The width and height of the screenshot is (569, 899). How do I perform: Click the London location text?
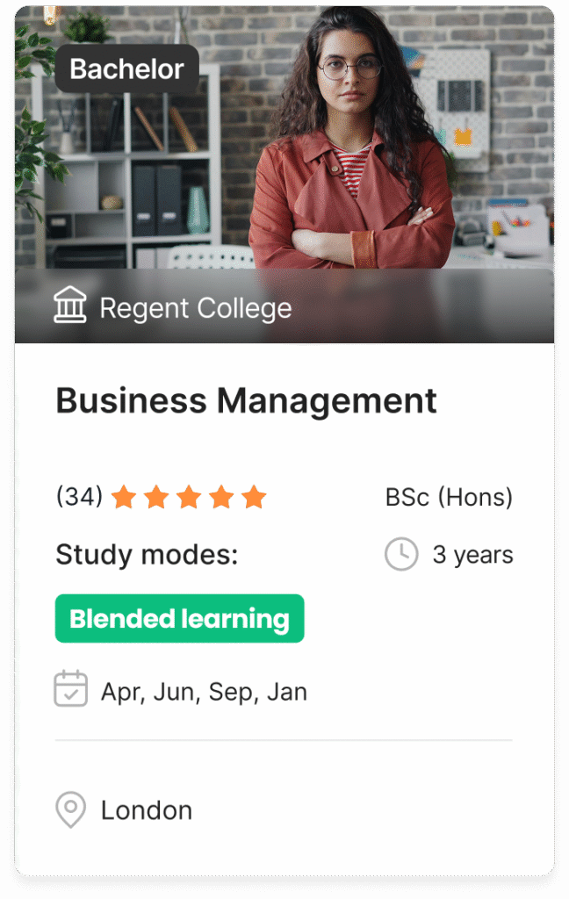pyautogui.click(x=146, y=809)
